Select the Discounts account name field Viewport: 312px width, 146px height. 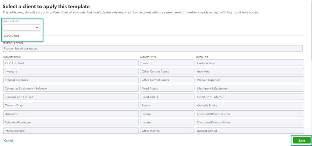point(71,114)
